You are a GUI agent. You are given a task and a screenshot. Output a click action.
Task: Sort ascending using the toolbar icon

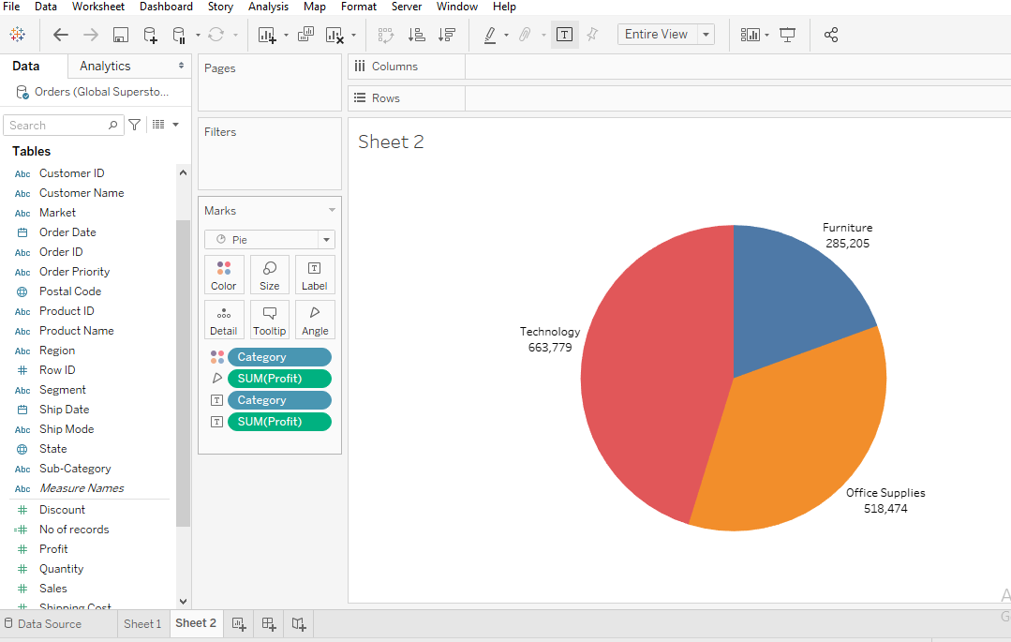pos(417,35)
